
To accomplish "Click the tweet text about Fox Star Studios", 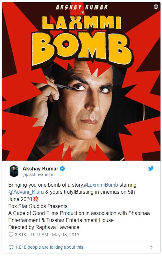I will [38, 206].
